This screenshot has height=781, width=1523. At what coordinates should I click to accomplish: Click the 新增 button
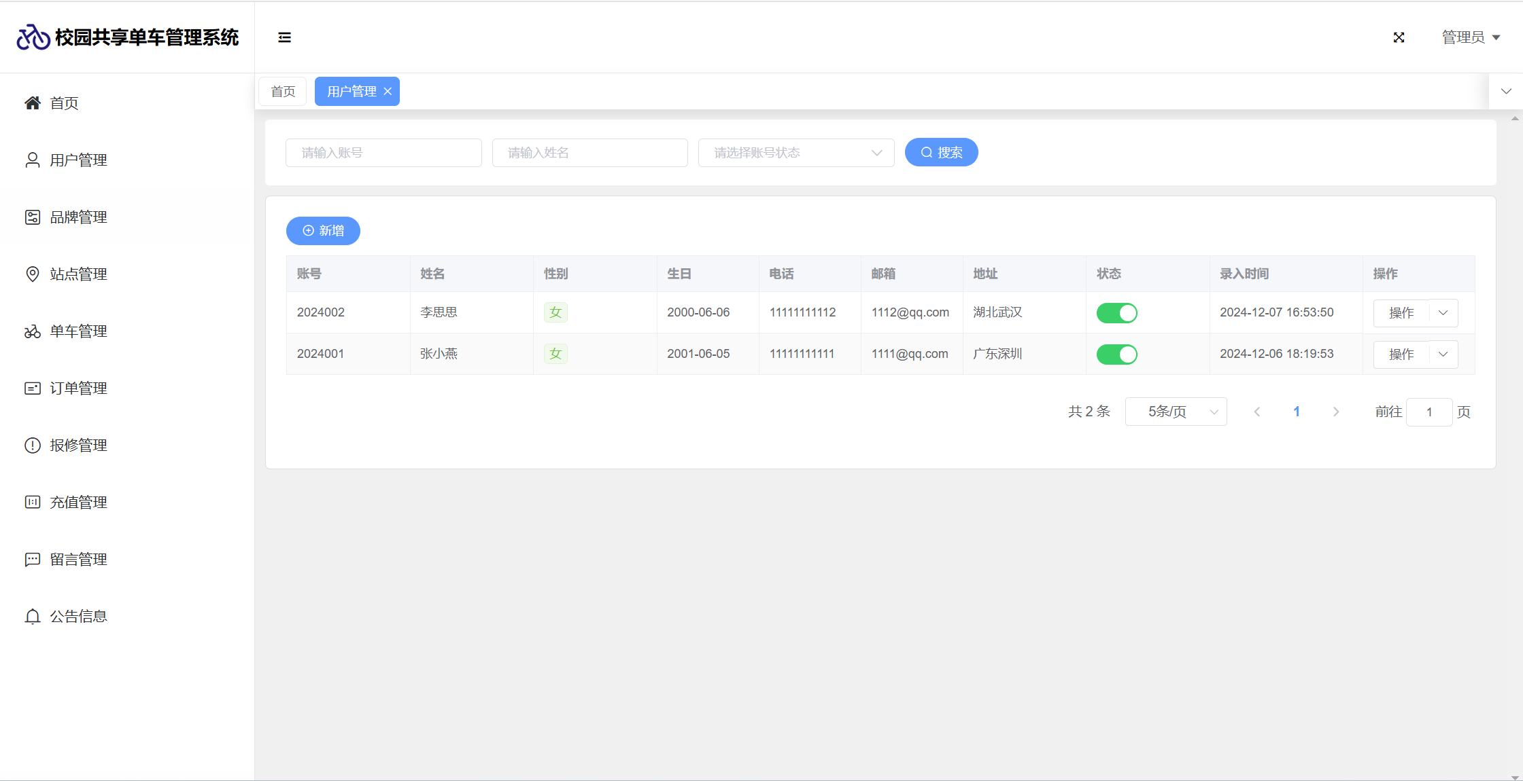[323, 231]
